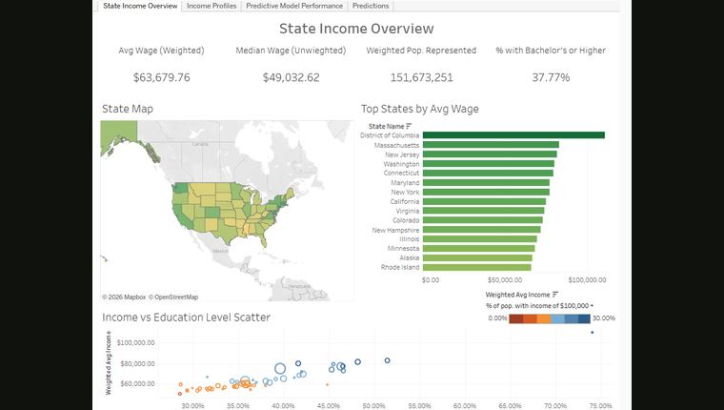Select Washington state on the map
This screenshot has height=410, width=724.
181,188
